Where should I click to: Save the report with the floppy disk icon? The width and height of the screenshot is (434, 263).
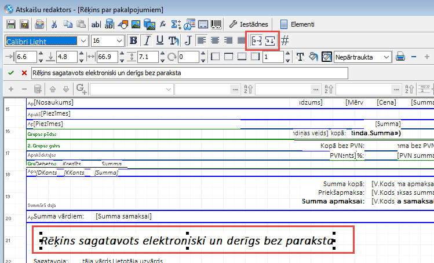point(11,24)
